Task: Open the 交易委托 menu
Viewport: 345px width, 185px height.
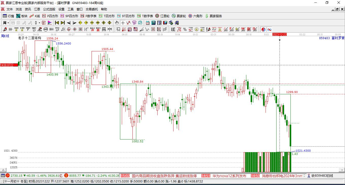Action: point(92,9)
